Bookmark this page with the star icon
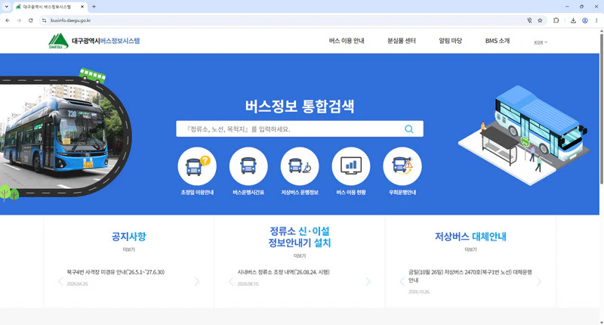The height and width of the screenshot is (325, 604). click(540, 20)
